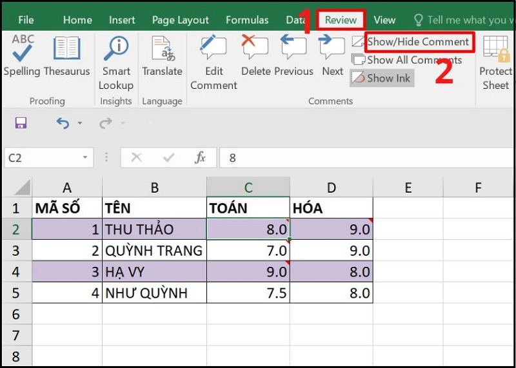Screen dimensions: 516x368
Task: Jump to the Next comment
Action: click(x=333, y=54)
